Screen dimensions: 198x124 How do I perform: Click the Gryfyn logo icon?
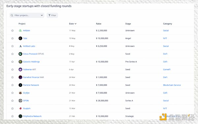[x=20, y=93]
